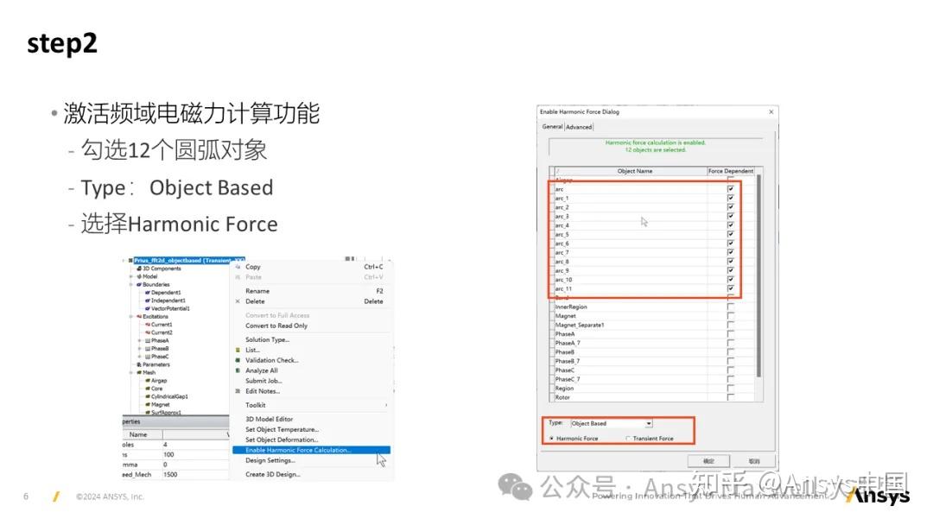The image size is (933, 525).
Task: Click the Model icon in the project tree
Action: tap(139, 276)
